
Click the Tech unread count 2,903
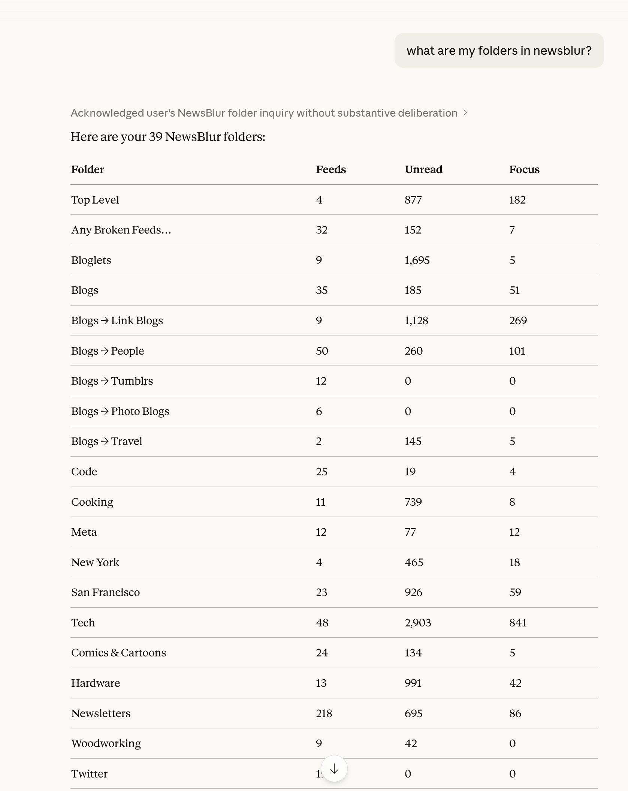coord(418,623)
